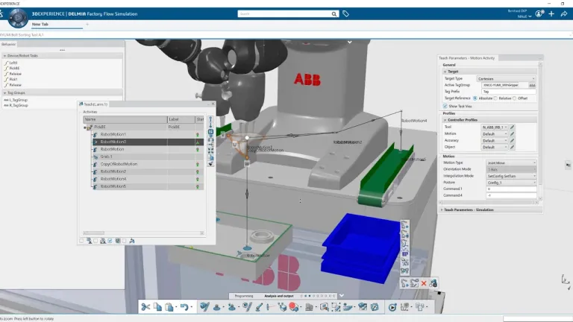Collapse the Device/Robot Tasks section

(4, 56)
